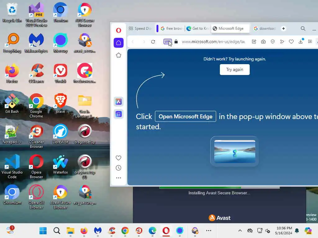Viewport: 318px width, 238px height.
Task: Open taskbar Search magnifier
Action: tap(57, 231)
